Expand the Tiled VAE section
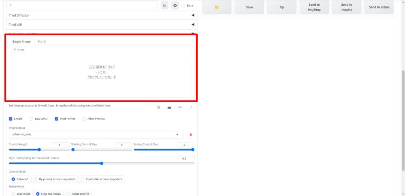Image resolution: width=405 pixels, height=196 pixels. 102,25
